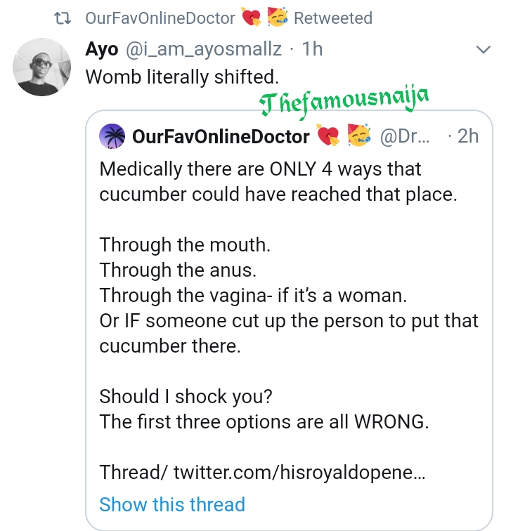Expand the tweet options chevron
Viewport: 506px width, 531px height.
tap(484, 50)
